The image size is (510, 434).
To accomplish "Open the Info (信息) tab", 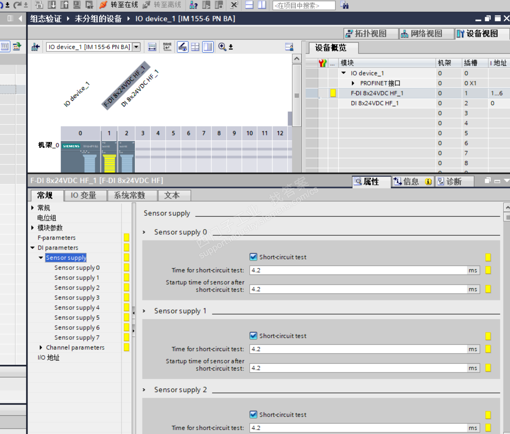I will [412, 181].
